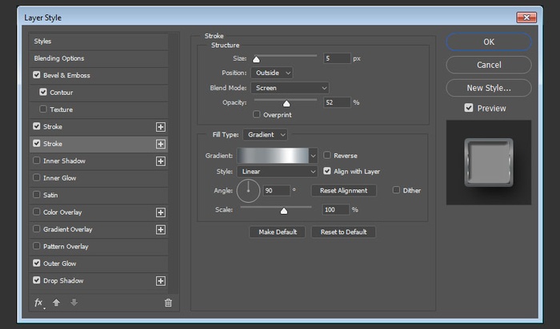The width and height of the screenshot is (560, 329).
Task: Enable the Overprint checkbox
Action: 256,115
